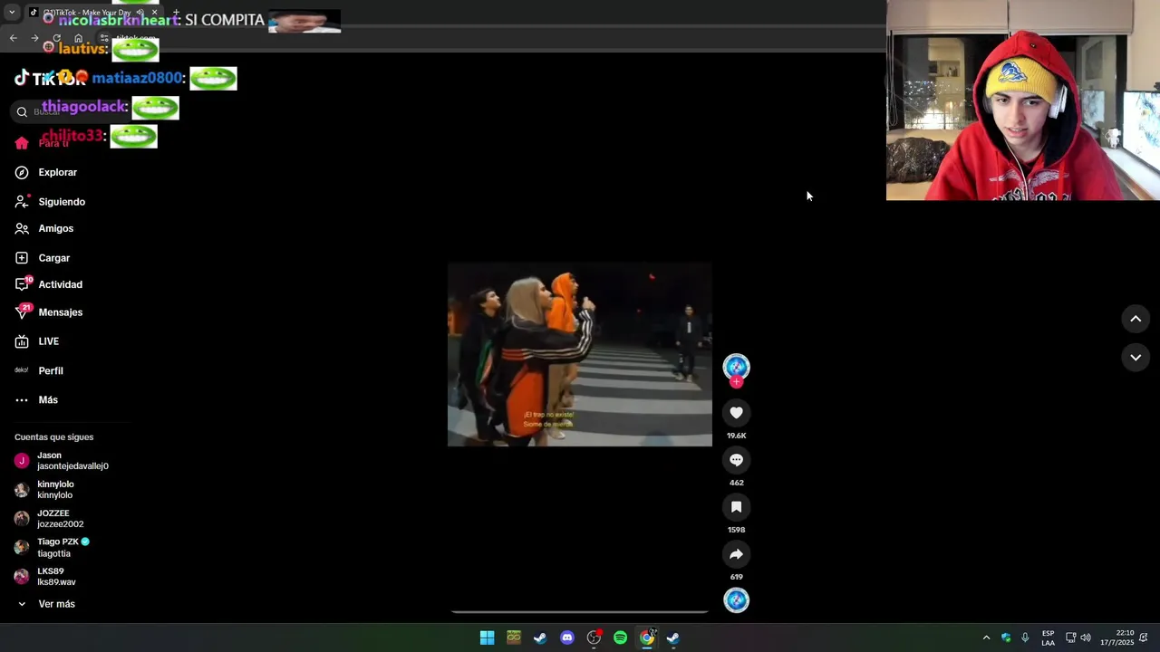Expand Ver más followed accounts
1160x652 pixels.
45,604
